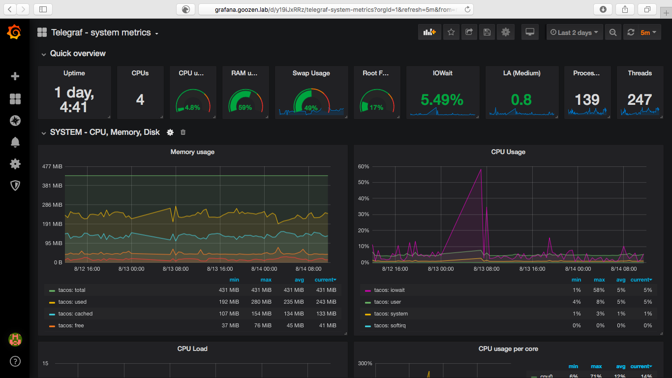Open the Help question mark icon
The width and height of the screenshot is (672, 378).
point(15,362)
